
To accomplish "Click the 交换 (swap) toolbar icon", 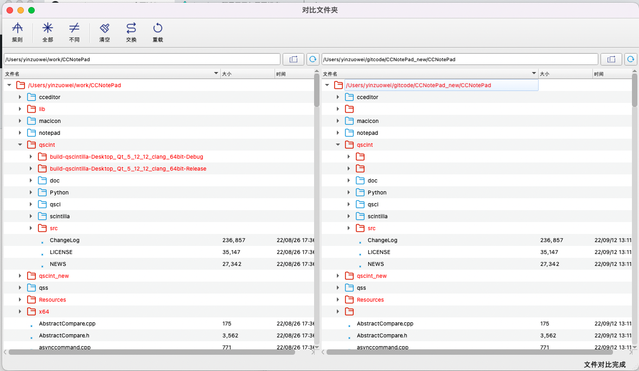I will pyautogui.click(x=131, y=32).
